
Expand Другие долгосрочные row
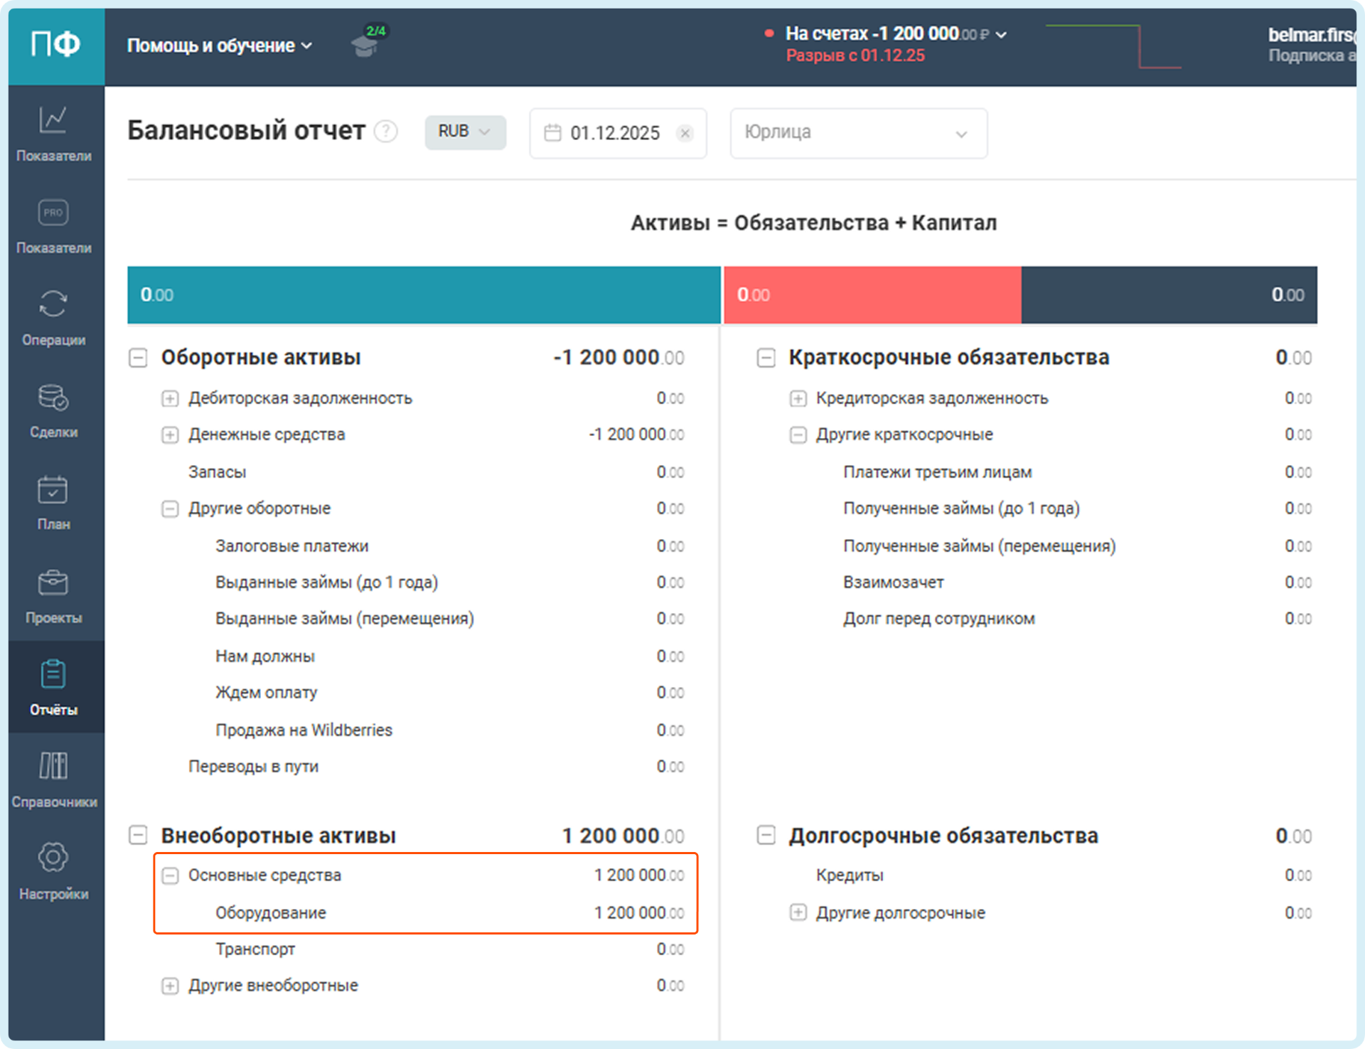[798, 912]
